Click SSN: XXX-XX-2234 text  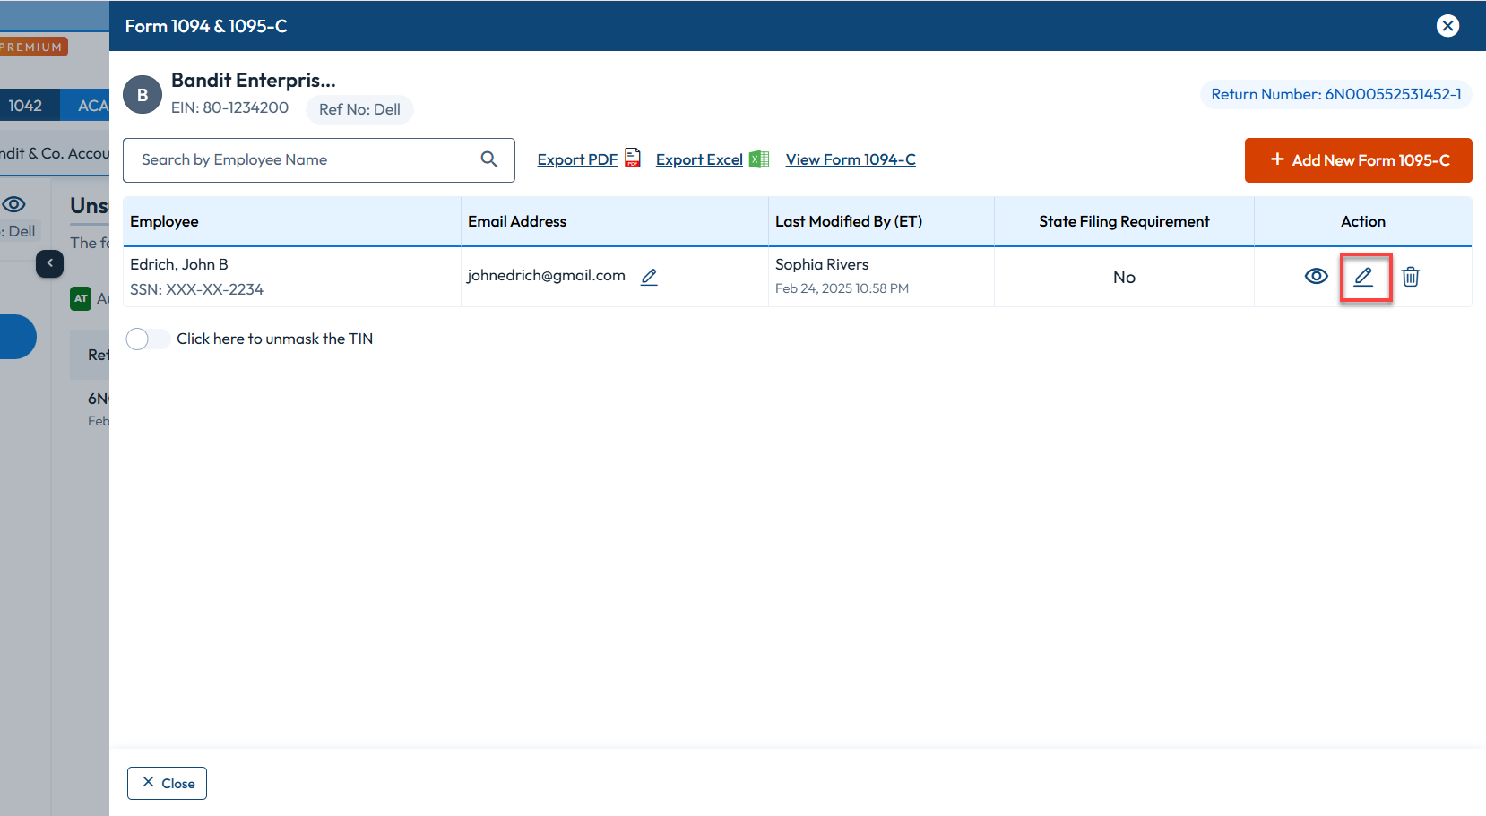196,289
